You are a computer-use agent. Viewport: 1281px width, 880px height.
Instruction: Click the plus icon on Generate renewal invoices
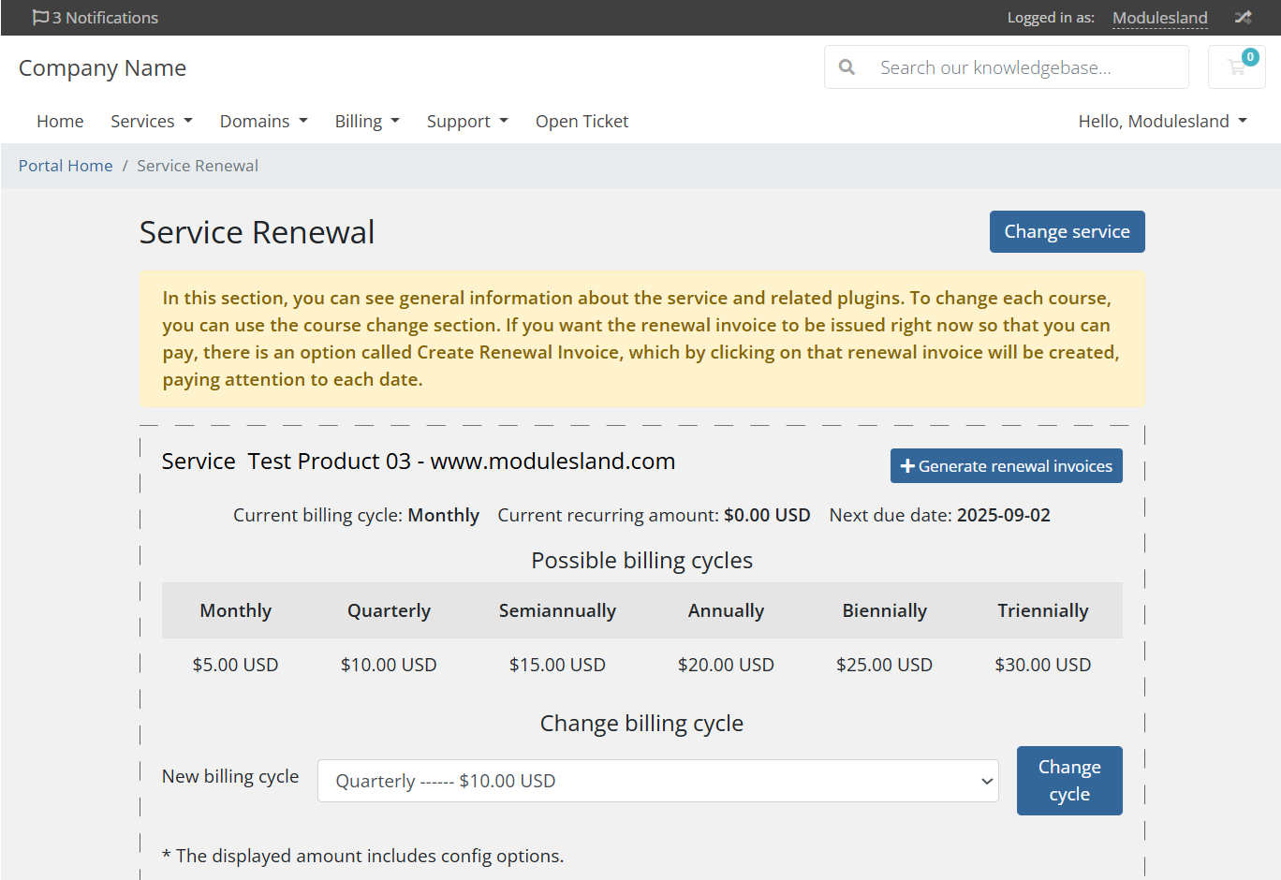click(x=907, y=466)
